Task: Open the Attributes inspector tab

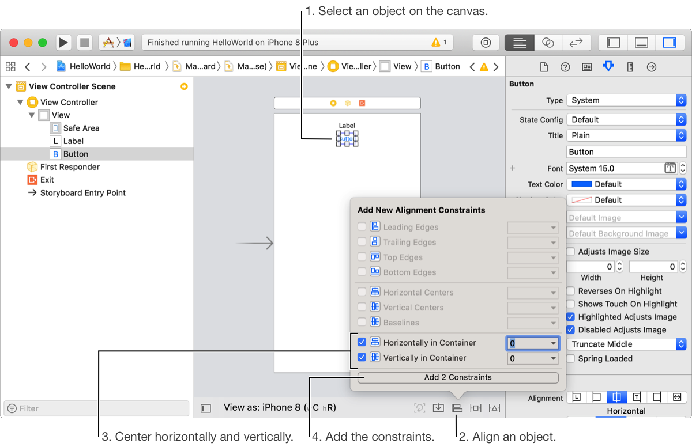Action: [608, 67]
